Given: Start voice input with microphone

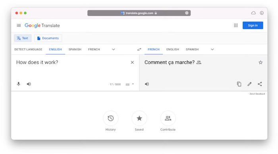Looking at the screenshot, I should point(18,84).
